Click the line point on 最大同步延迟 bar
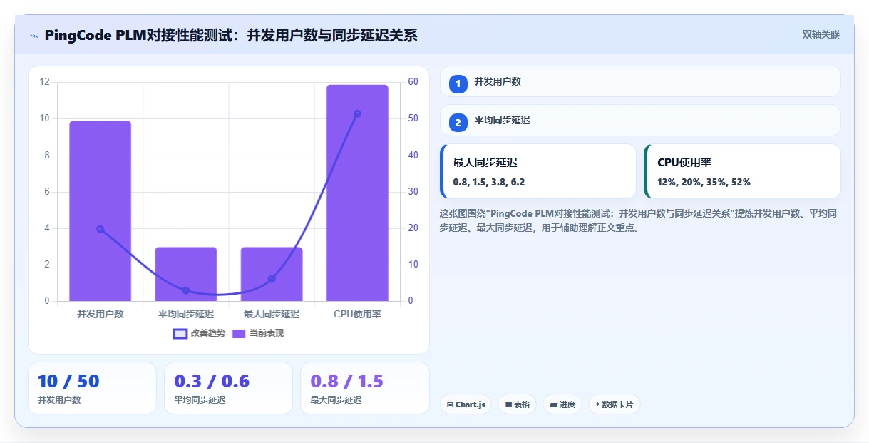 pyautogui.click(x=272, y=279)
